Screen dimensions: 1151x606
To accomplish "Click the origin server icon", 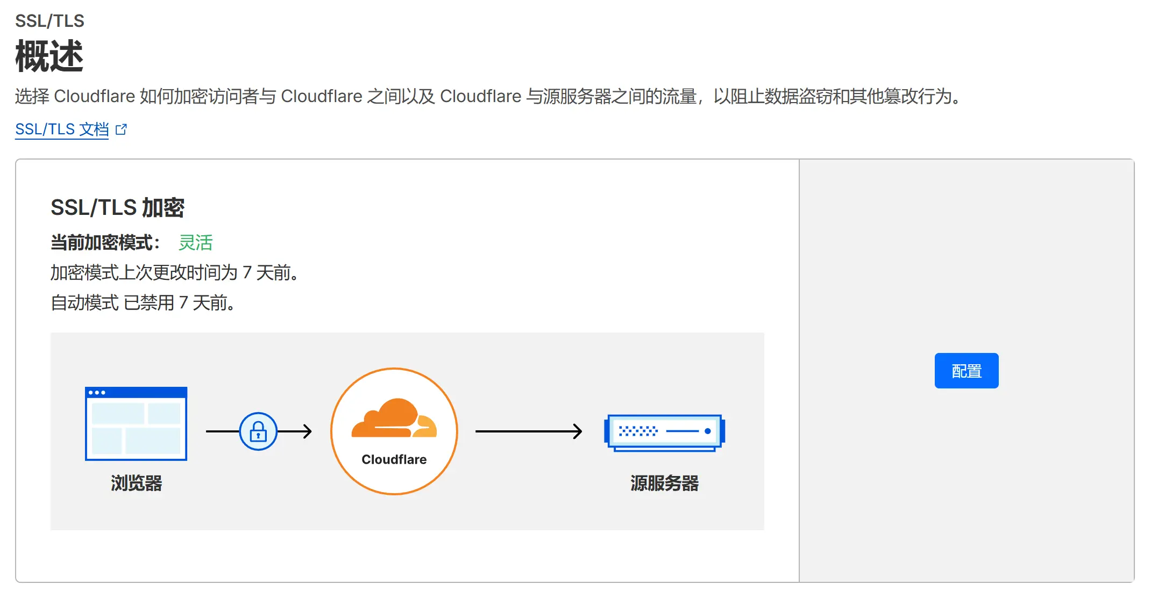I will pos(664,432).
